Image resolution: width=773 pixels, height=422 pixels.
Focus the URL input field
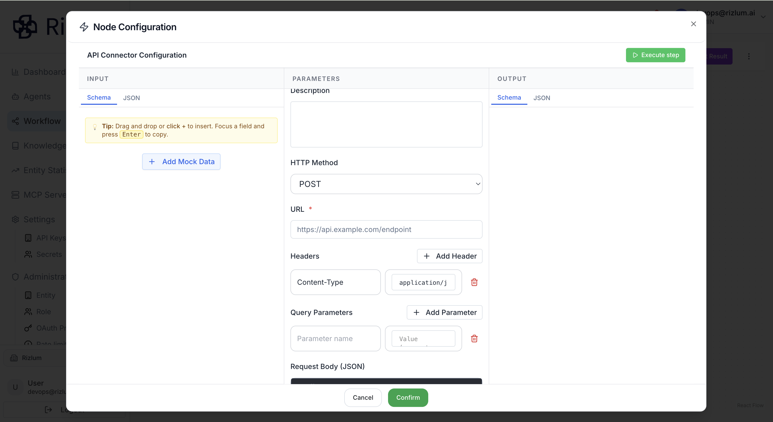click(x=386, y=229)
